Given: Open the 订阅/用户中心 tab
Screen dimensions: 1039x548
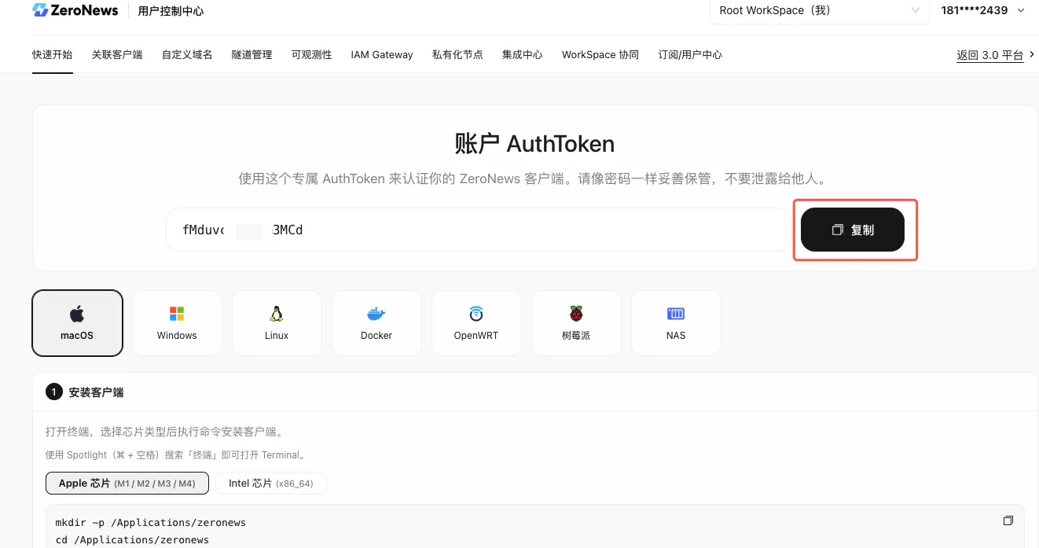Looking at the screenshot, I should (690, 55).
